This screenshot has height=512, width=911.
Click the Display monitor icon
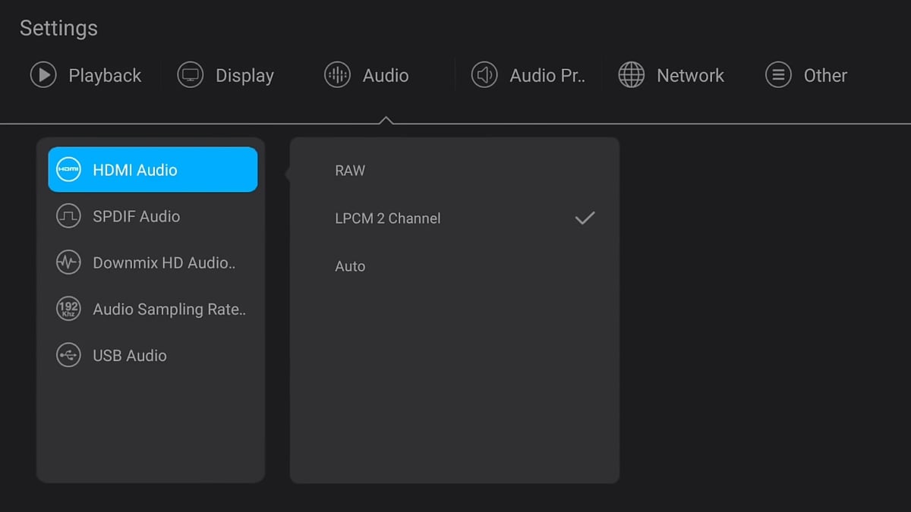point(190,75)
